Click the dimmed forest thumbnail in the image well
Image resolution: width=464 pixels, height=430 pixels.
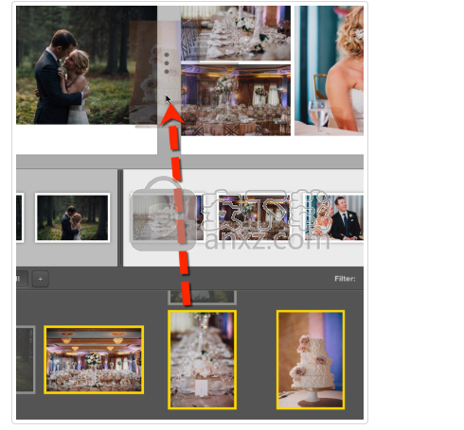[26, 359]
